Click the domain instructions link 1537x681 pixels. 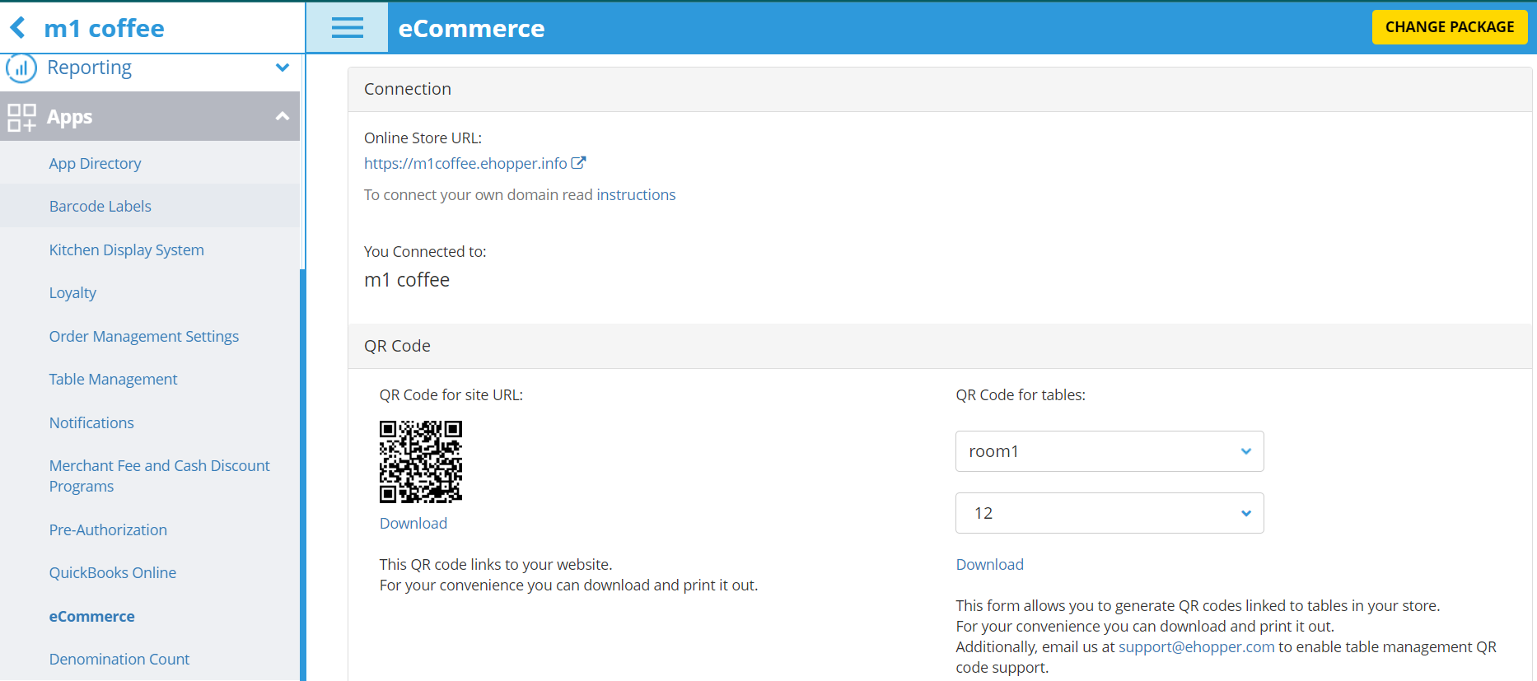point(636,194)
